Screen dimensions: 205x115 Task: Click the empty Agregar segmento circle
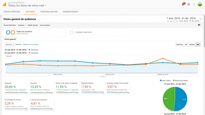click(71, 32)
